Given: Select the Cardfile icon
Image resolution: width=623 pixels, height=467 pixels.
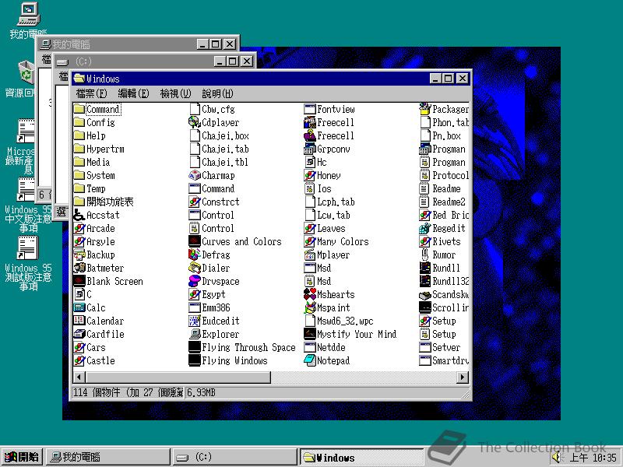Looking at the screenshot, I should (79, 334).
